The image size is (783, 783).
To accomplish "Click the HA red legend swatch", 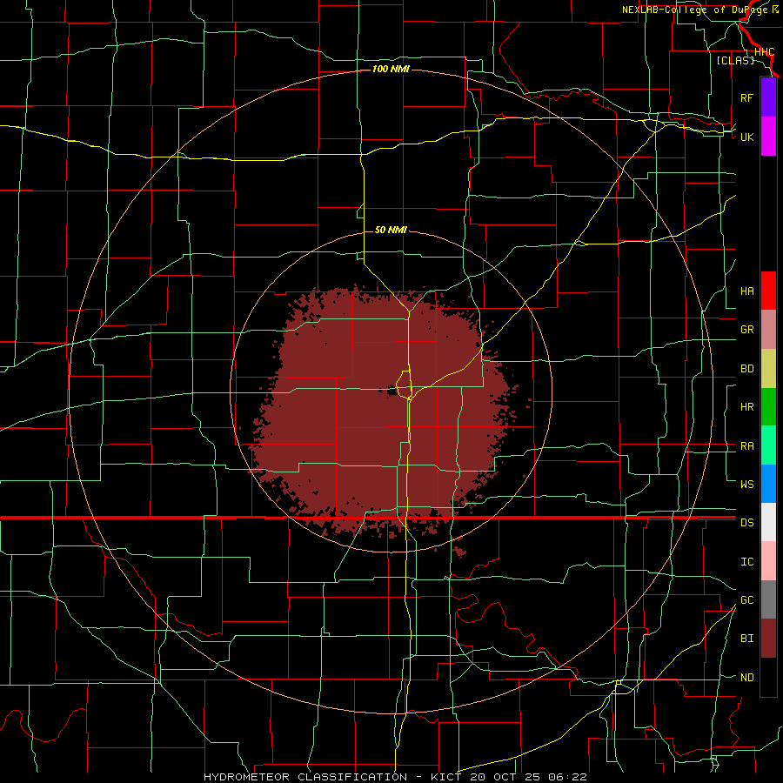I will [768, 291].
